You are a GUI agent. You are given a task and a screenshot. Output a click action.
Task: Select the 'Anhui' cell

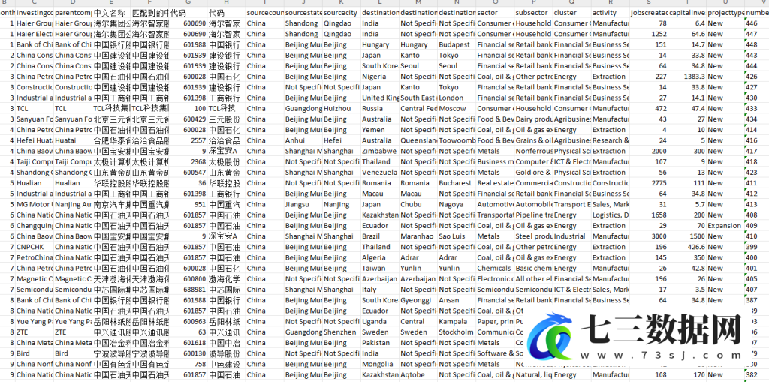[303, 140]
